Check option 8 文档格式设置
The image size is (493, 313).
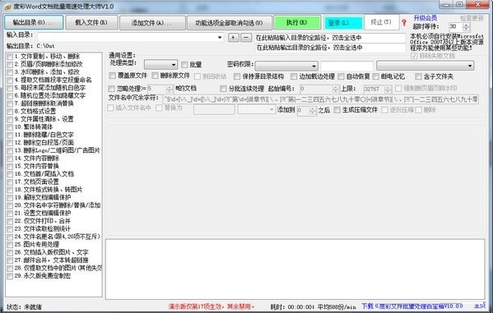point(10,112)
